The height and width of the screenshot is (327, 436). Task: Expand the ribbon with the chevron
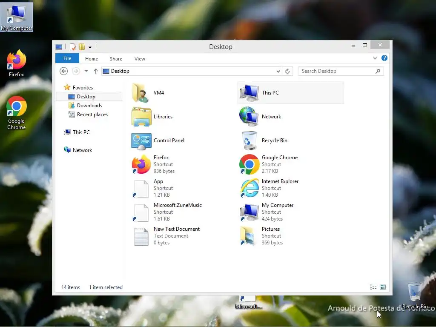point(375,58)
